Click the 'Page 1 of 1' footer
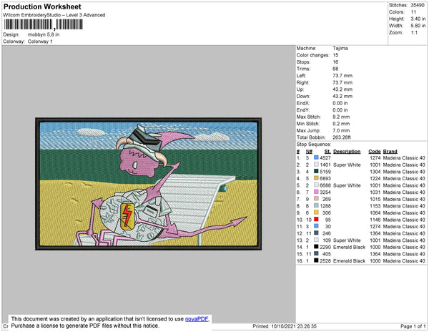The image size is (429, 332). (x=413, y=326)
